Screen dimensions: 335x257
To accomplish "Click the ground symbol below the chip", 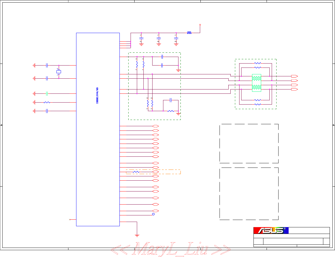I will coord(137,236).
